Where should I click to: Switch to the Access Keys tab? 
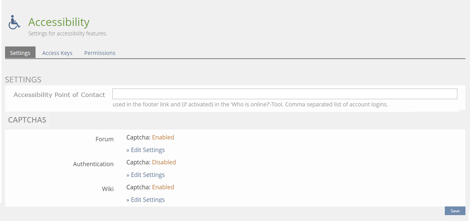57,53
